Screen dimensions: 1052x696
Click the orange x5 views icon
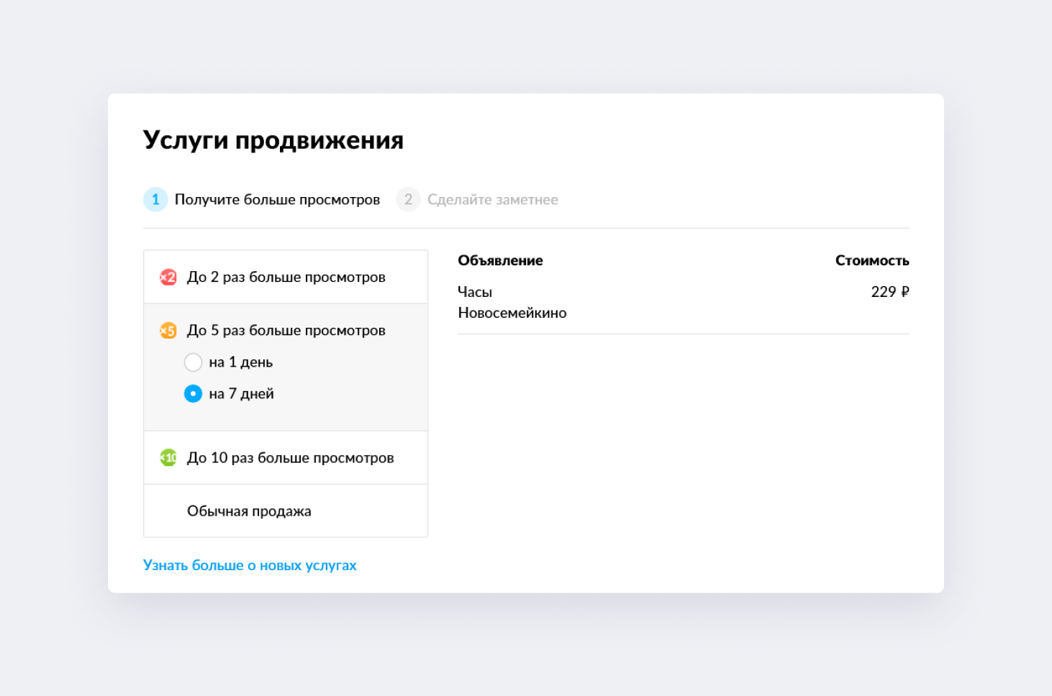point(168,331)
